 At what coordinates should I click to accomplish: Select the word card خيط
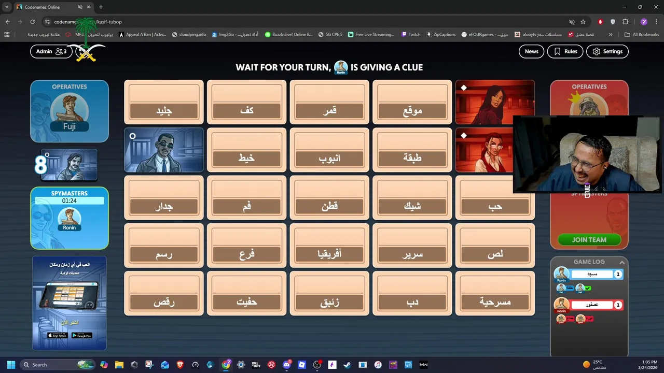point(246,150)
